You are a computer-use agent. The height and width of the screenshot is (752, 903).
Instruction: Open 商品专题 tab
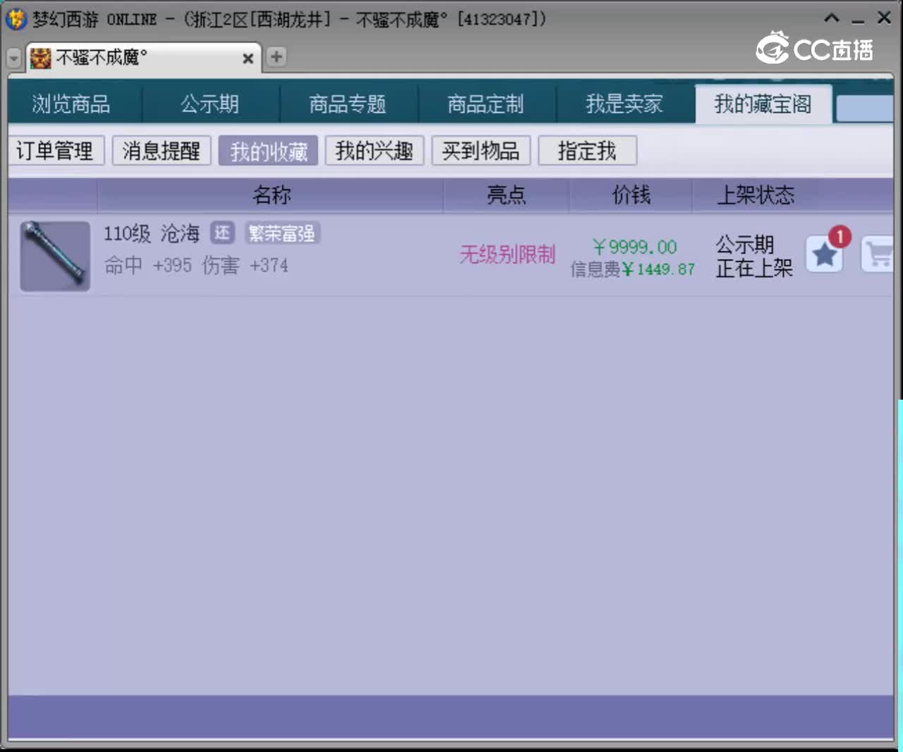348,104
